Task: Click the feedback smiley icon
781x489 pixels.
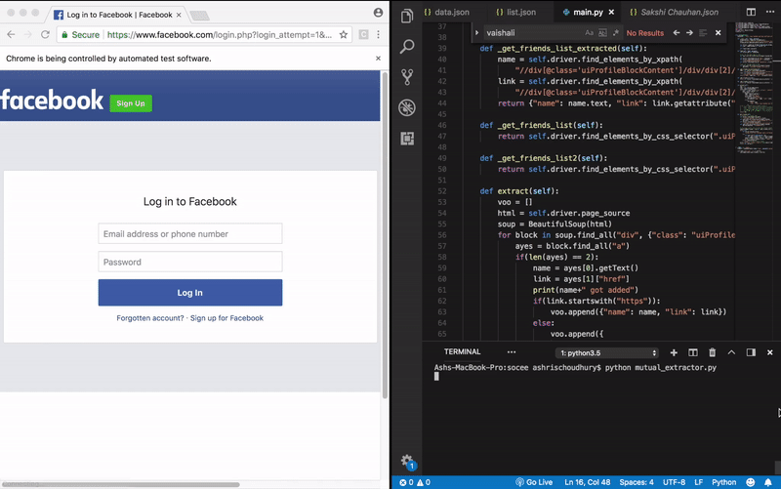Action: point(750,482)
